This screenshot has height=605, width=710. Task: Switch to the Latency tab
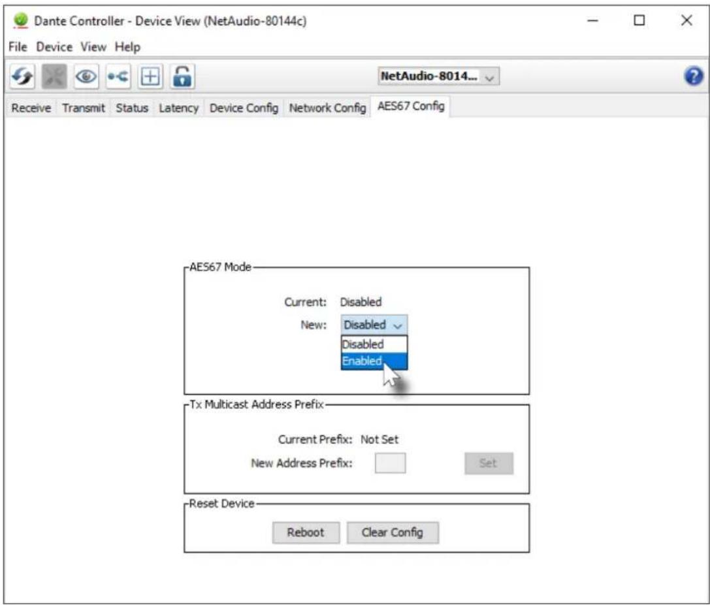click(x=178, y=108)
